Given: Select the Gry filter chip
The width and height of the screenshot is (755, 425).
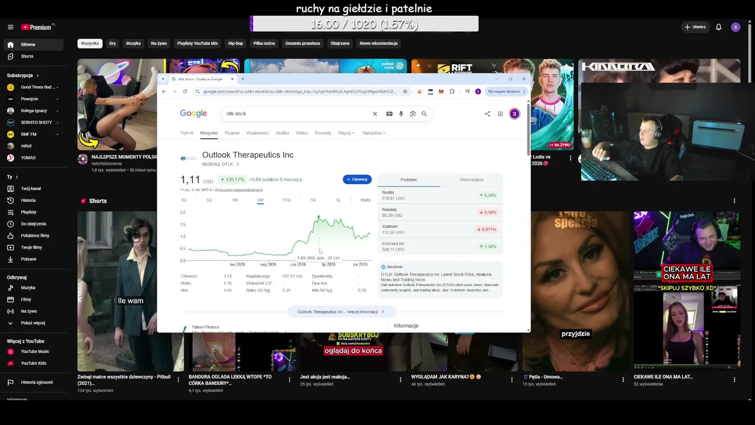Looking at the screenshot, I should tap(113, 44).
